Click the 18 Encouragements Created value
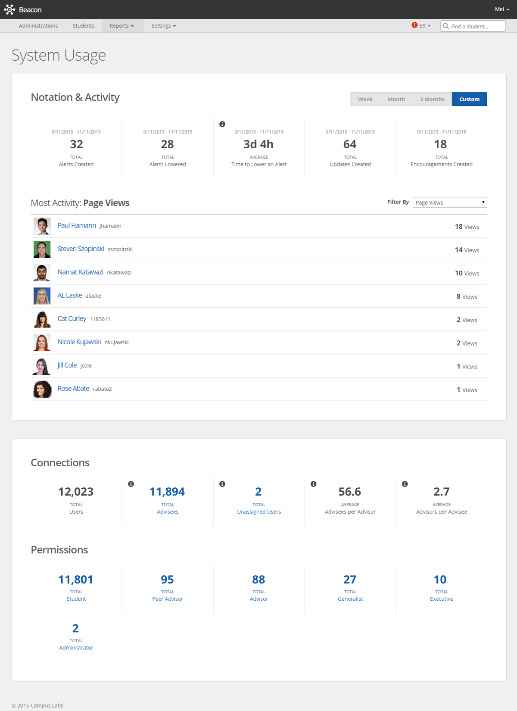This screenshot has width=517, height=711. coord(441,144)
